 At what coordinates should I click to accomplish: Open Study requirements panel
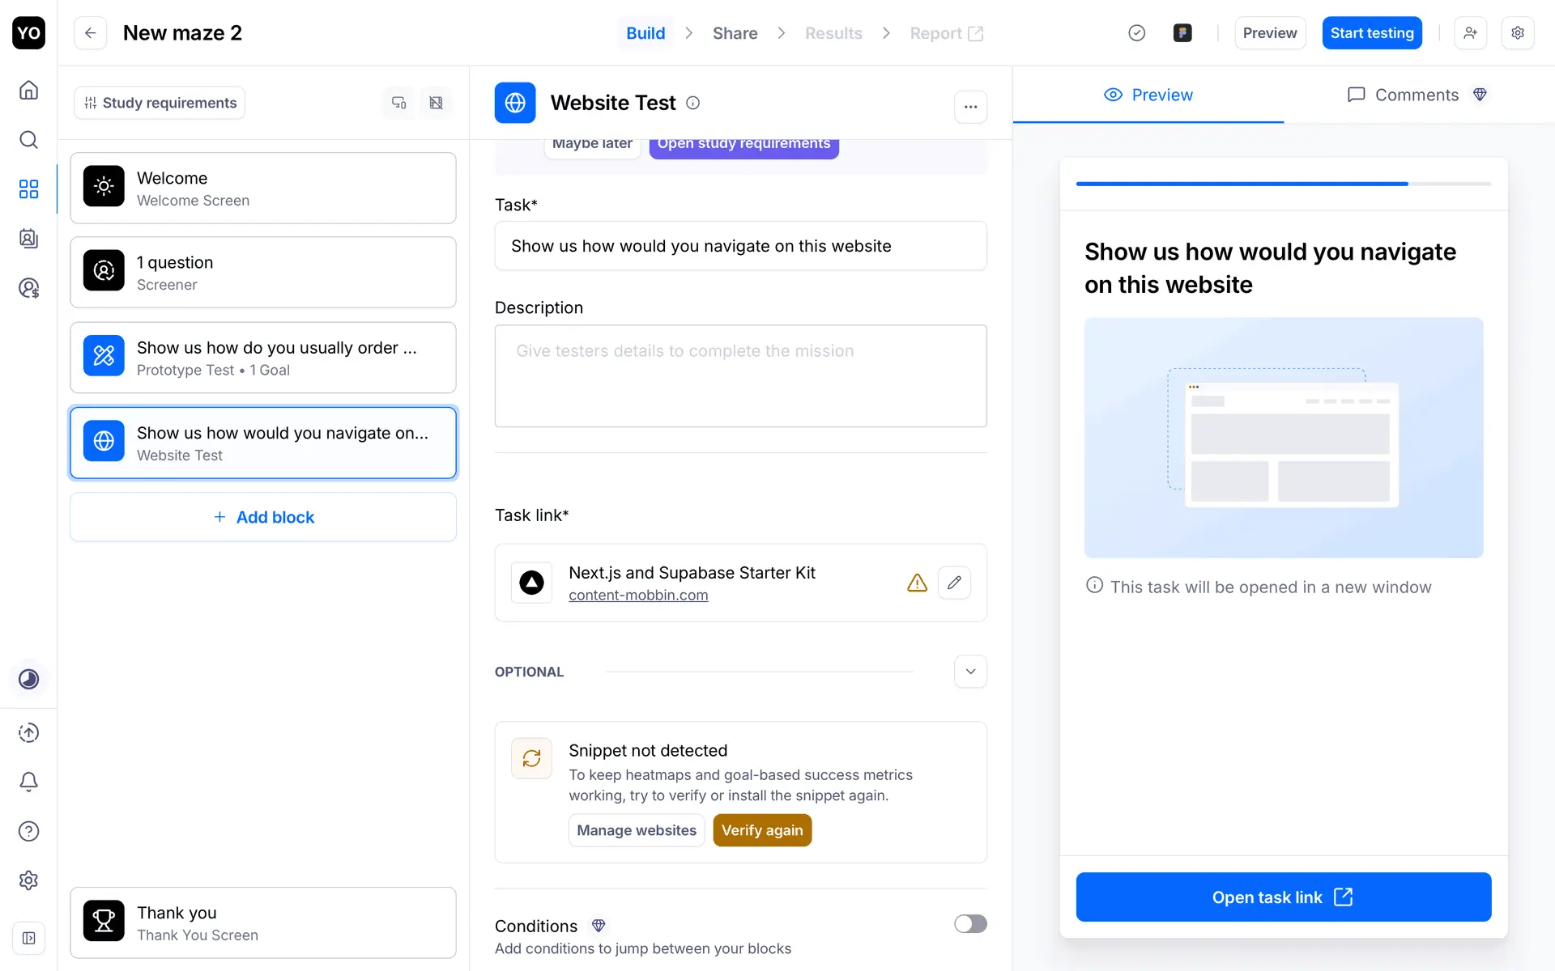[x=160, y=103]
